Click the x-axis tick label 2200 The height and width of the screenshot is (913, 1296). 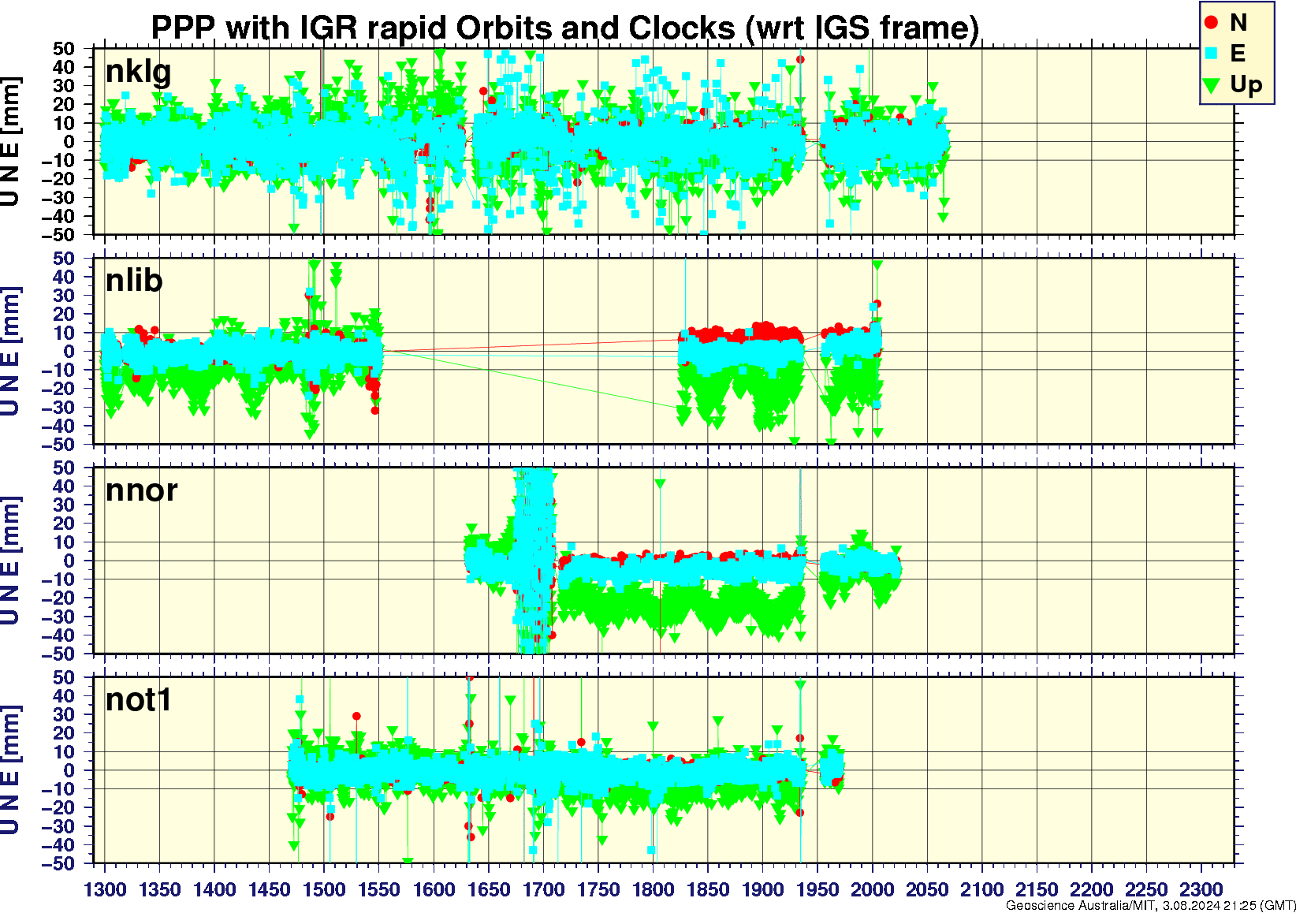point(1091,889)
